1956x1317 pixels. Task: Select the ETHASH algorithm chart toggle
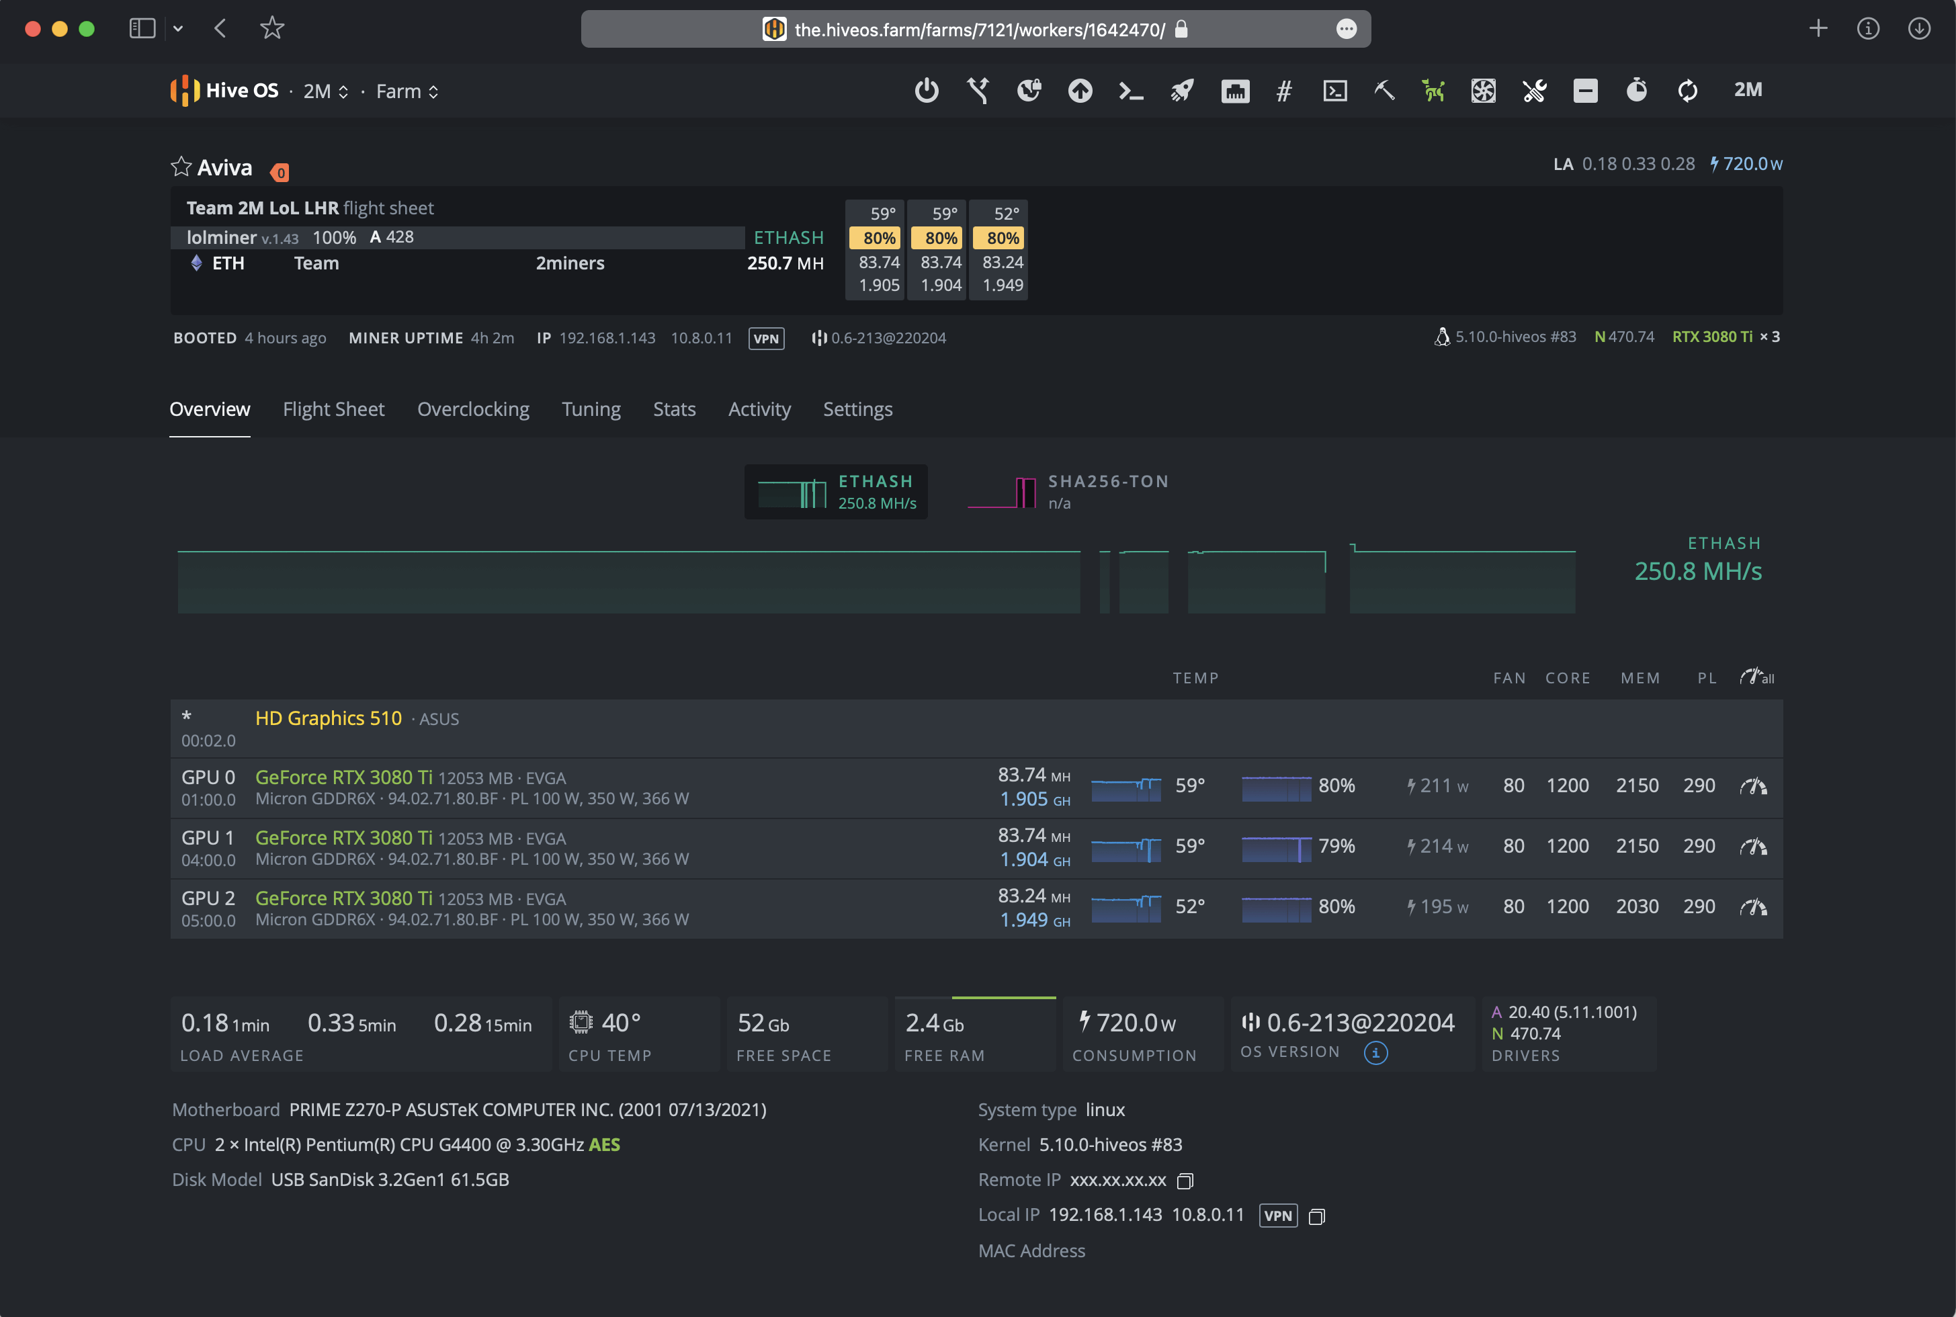click(x=837, y=492)
